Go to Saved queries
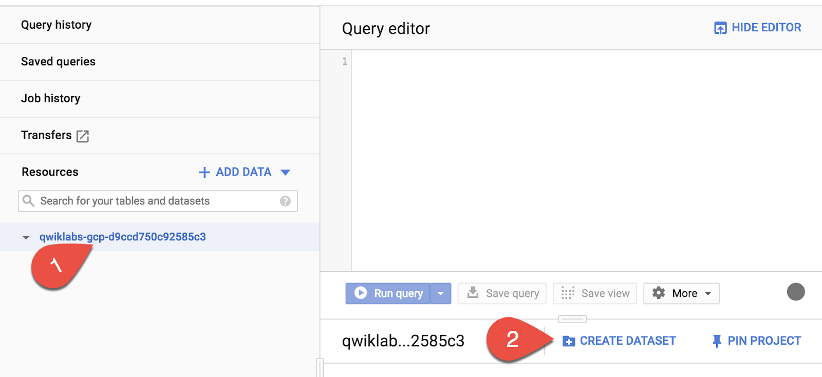The height and width of the screenshot is (377, 822). click(160, 62)
